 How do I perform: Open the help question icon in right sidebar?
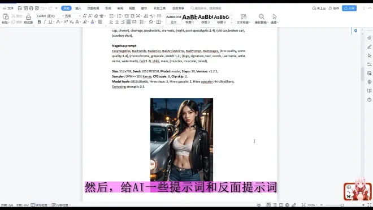point(369,100)
